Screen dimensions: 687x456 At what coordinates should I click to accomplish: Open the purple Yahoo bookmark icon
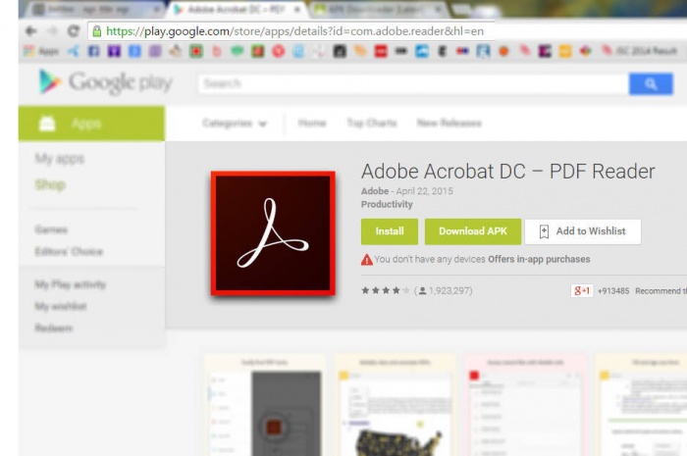(114, 51)
